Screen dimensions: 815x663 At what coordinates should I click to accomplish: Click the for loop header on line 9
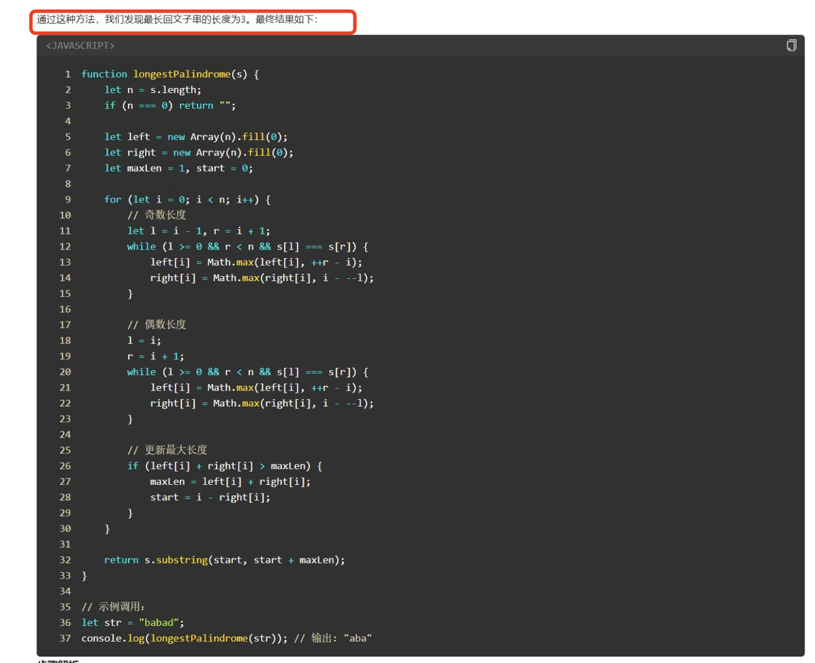pos(188,199)
